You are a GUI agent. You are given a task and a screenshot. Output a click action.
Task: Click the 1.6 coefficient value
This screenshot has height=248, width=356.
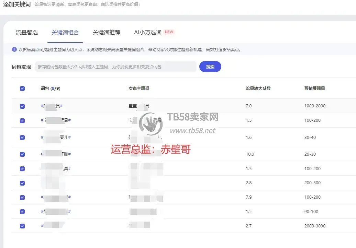coord(248,137)
